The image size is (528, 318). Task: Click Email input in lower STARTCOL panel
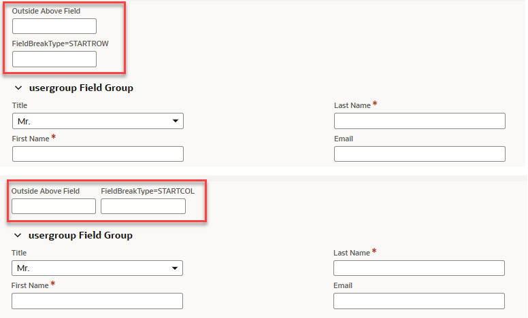point(419,301)
